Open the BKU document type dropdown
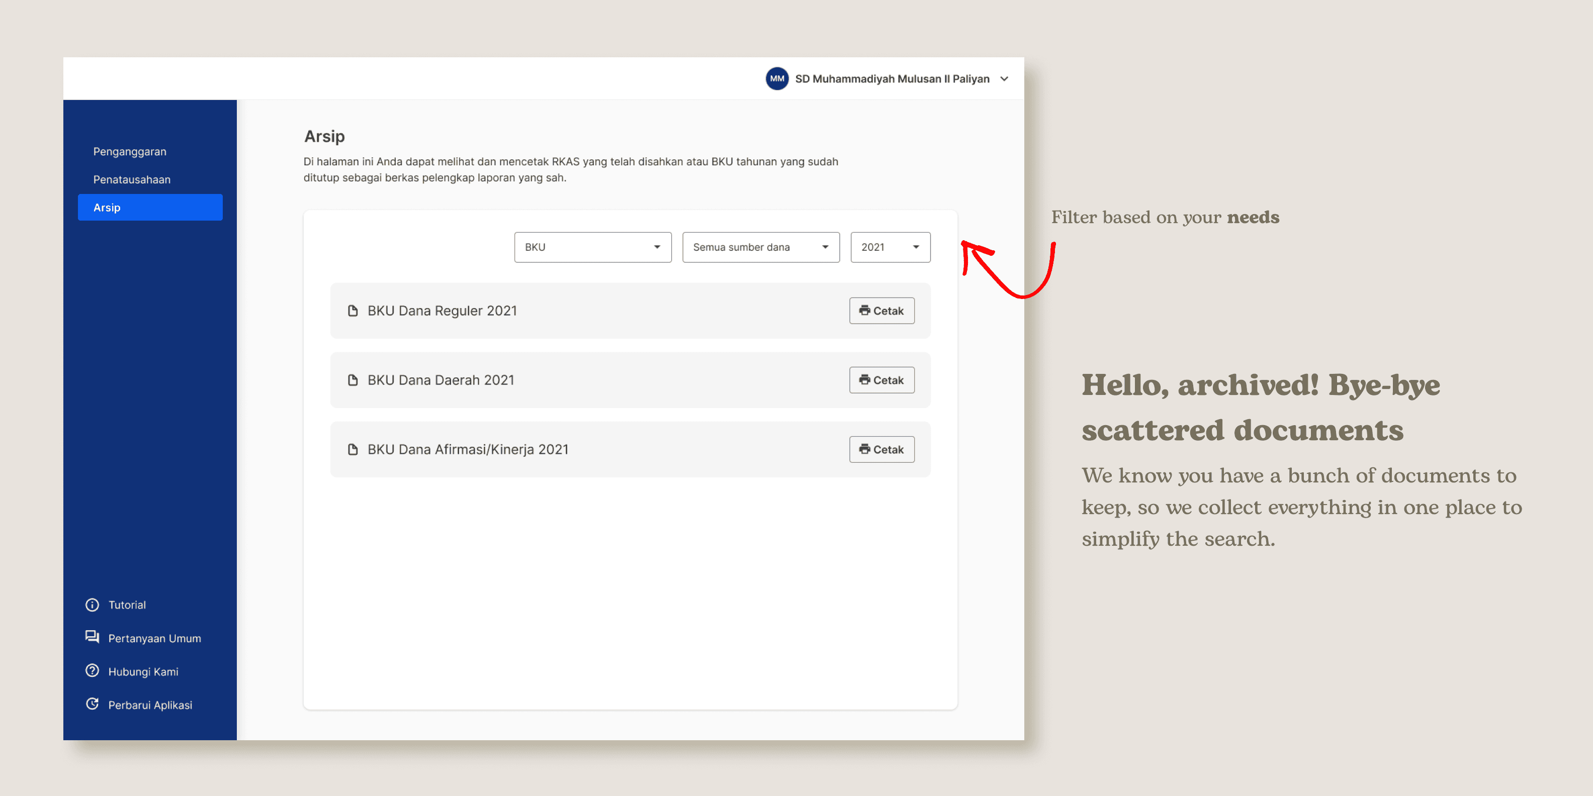The height and width of the screenshot is (796, 1593). click(592, 247)
